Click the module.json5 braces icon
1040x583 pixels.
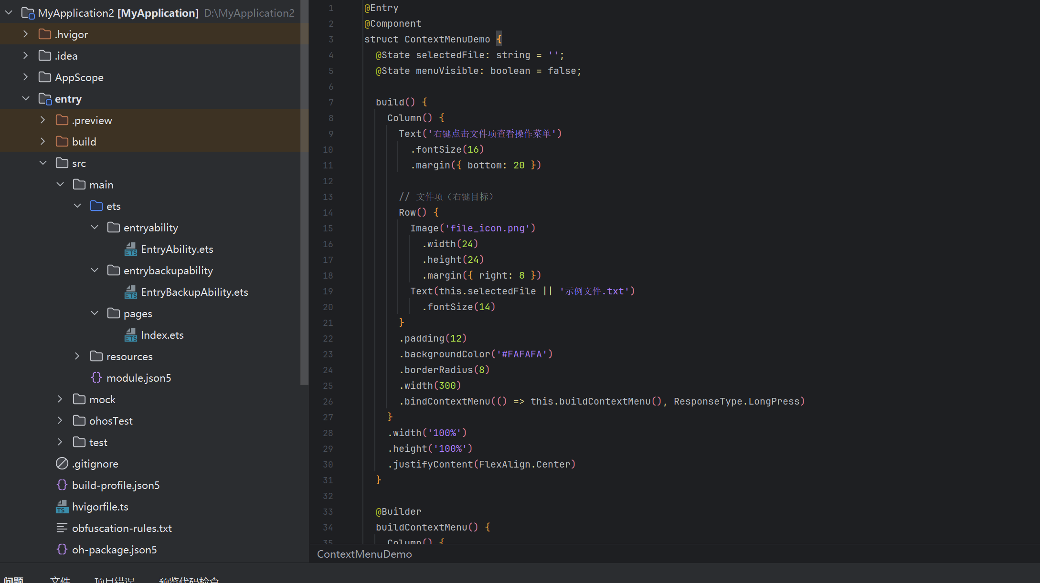tap(96, 378)
